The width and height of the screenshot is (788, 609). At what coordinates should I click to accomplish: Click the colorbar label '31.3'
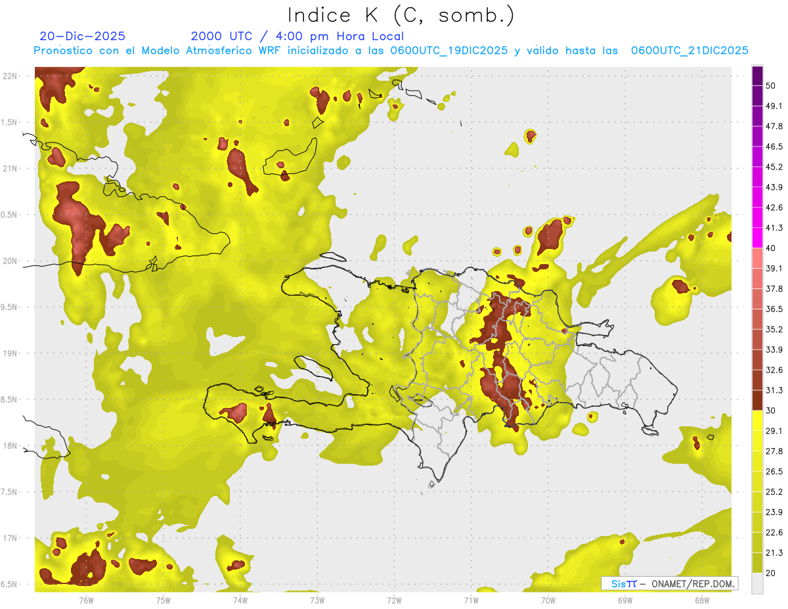[774, 390]
